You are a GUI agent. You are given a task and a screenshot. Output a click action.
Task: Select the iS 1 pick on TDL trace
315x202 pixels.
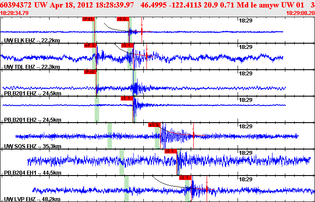127,45
